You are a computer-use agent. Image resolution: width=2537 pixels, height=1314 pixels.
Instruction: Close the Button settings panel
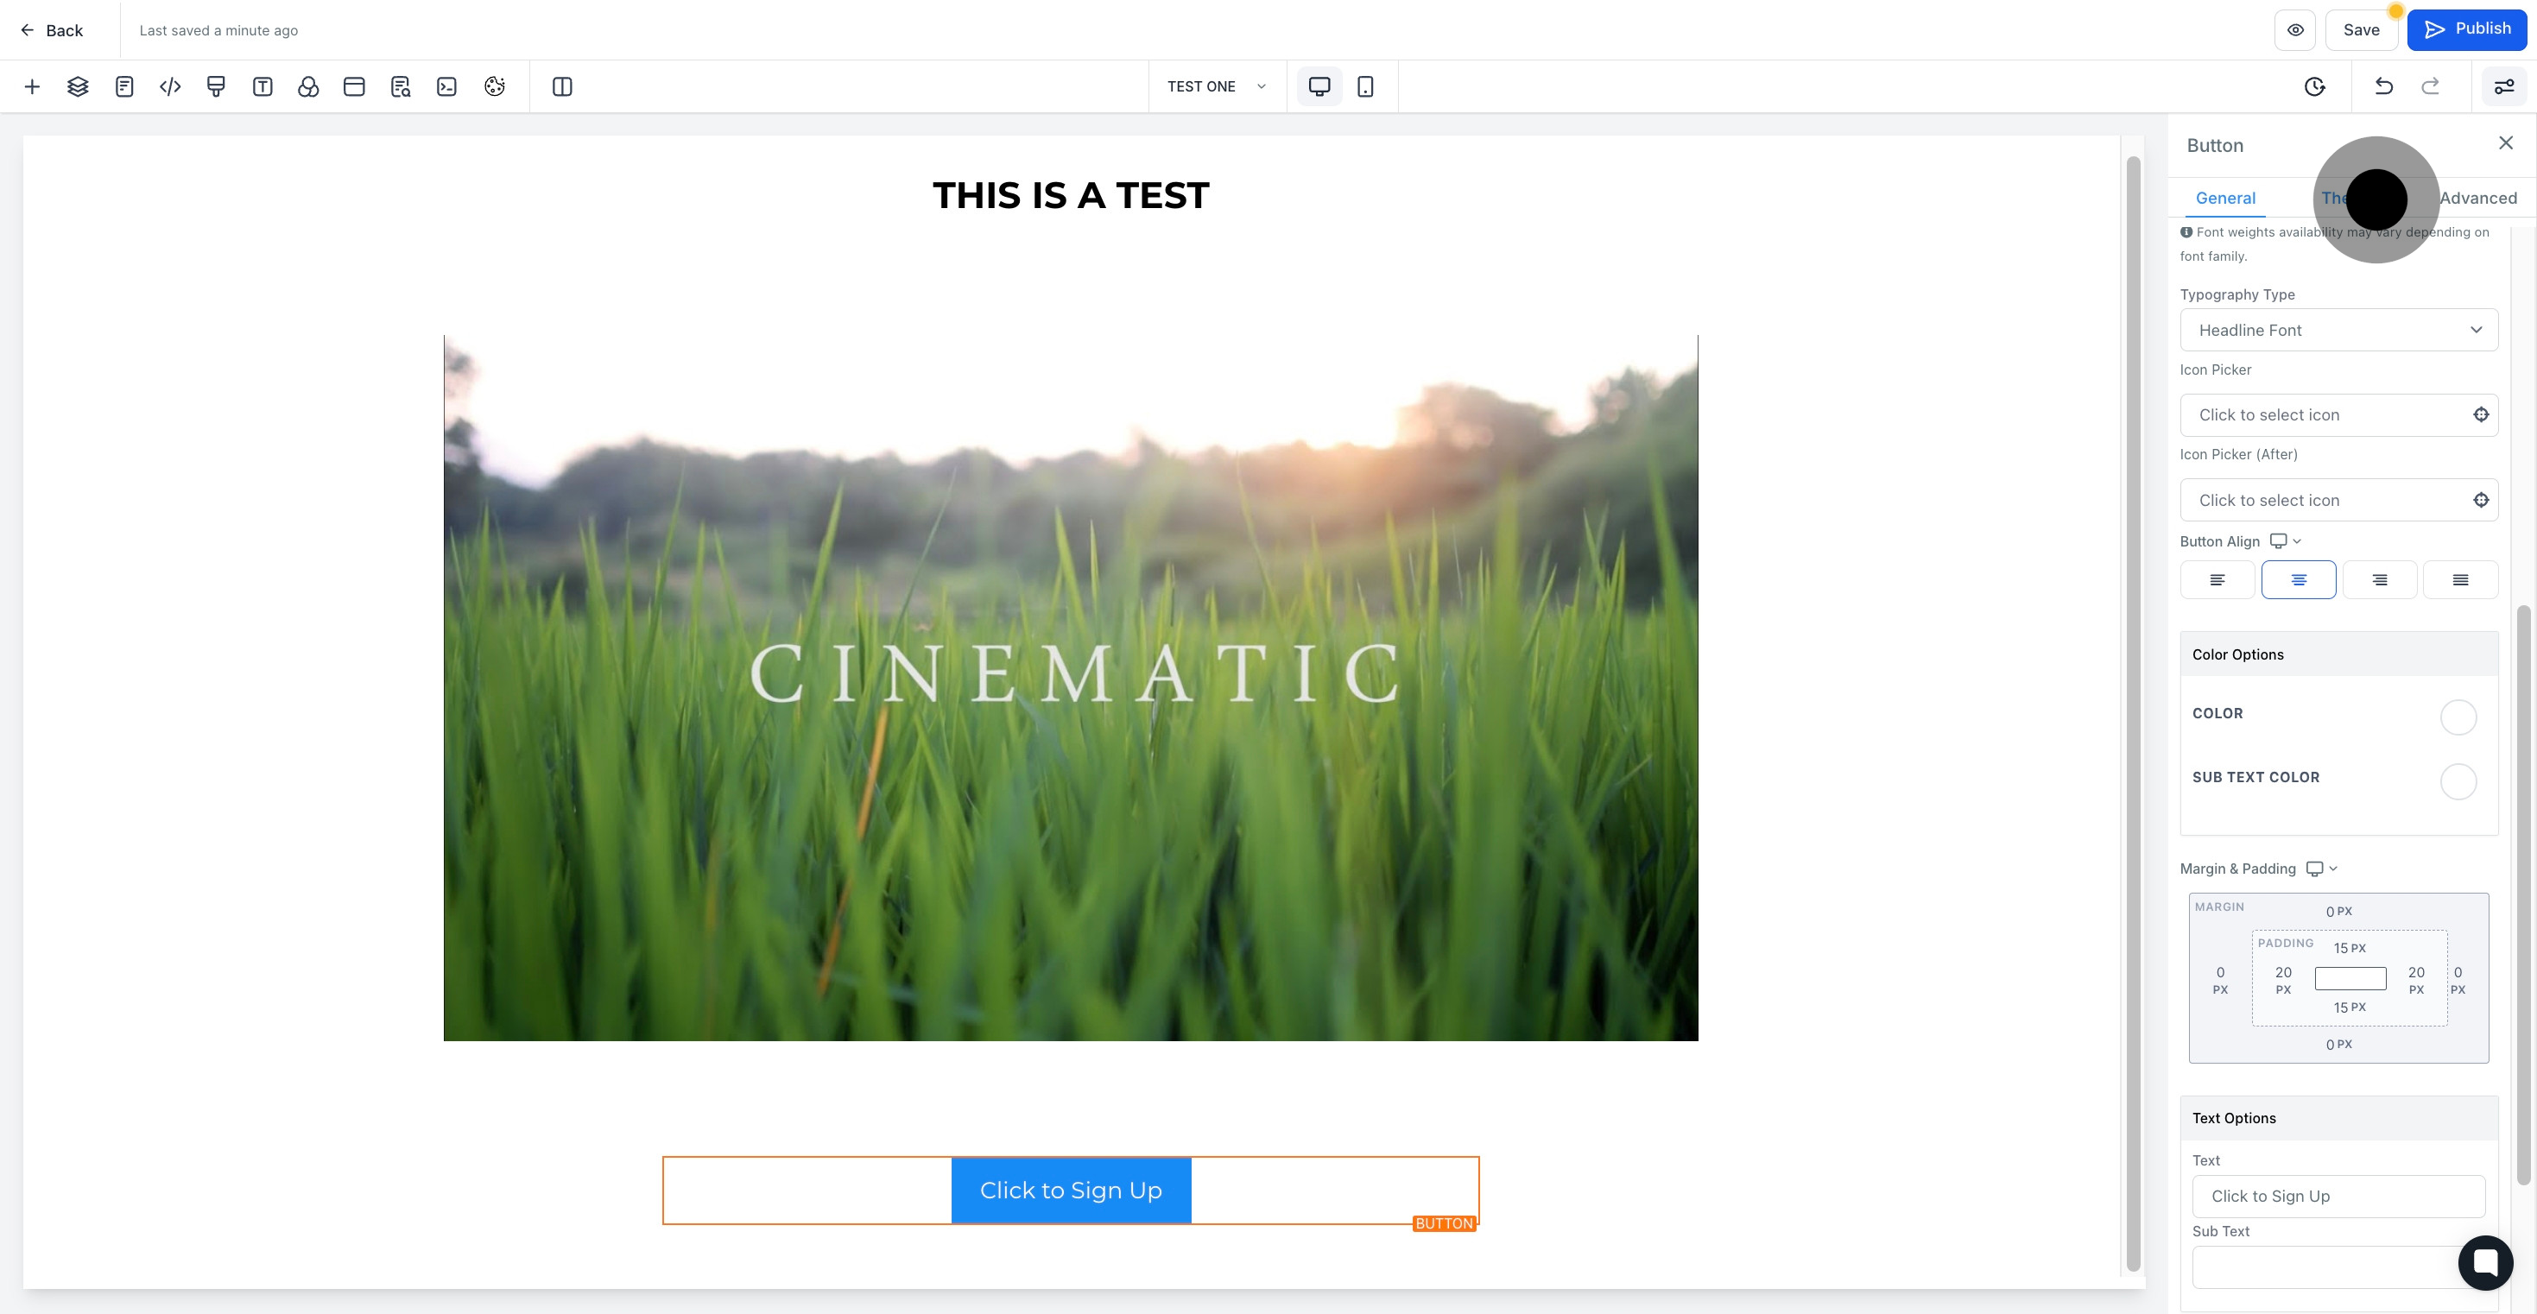tap(2506, 144)
